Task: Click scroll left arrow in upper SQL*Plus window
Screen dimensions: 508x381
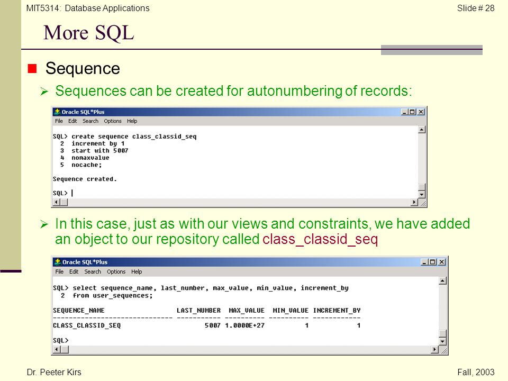Action: (57, 202)
